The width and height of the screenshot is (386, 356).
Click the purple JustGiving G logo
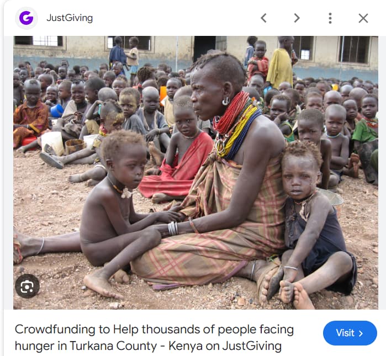point(26,18)
